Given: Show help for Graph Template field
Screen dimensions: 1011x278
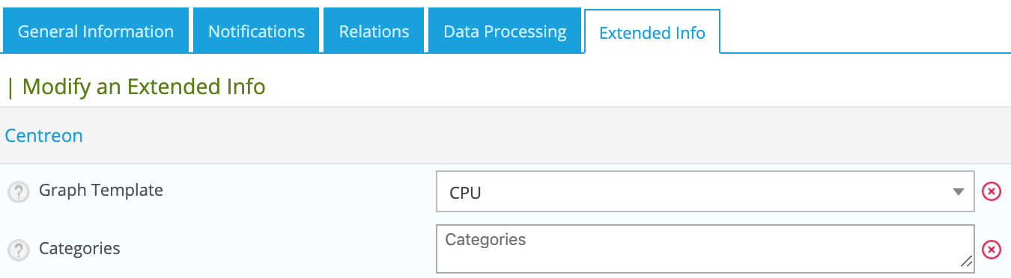Looking at the screenshot, I should pos(18,192).
